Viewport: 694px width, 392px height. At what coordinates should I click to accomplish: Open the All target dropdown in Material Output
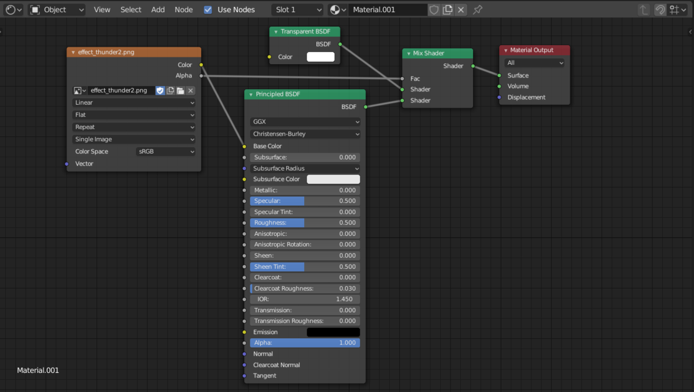tap(534, 62)
